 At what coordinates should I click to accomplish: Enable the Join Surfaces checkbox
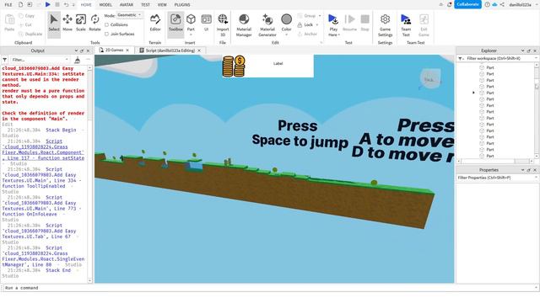[x=106, y=34]
